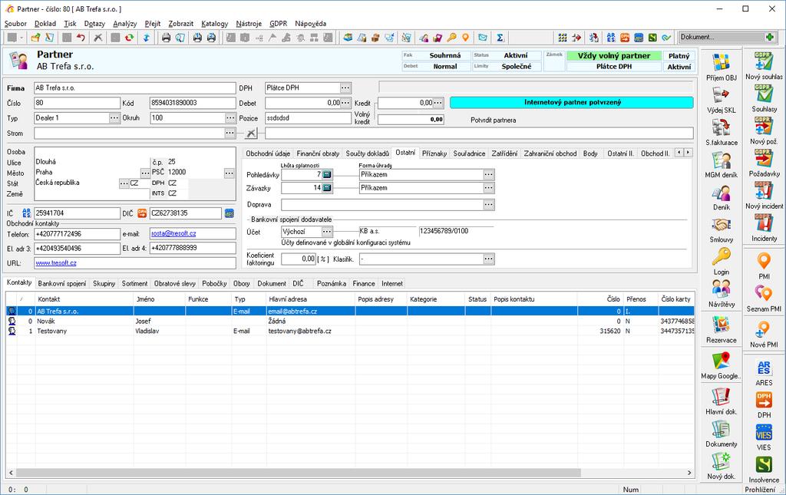Open the Doprava selector
786x495 pixels.
tap(489, 204)
